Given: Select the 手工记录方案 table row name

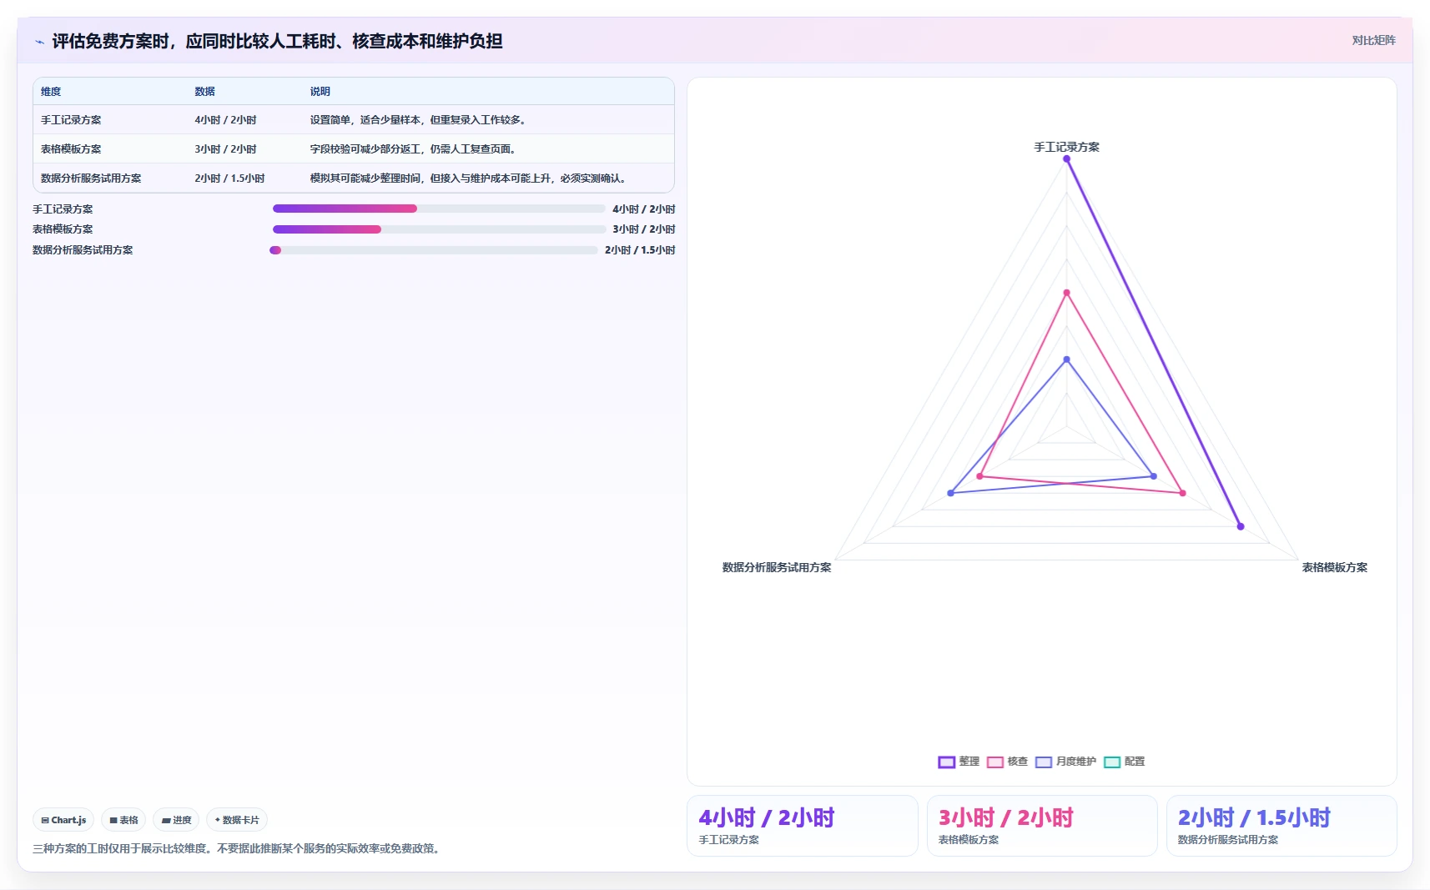Looking at the screenshot, I should [x=71, y=120].
